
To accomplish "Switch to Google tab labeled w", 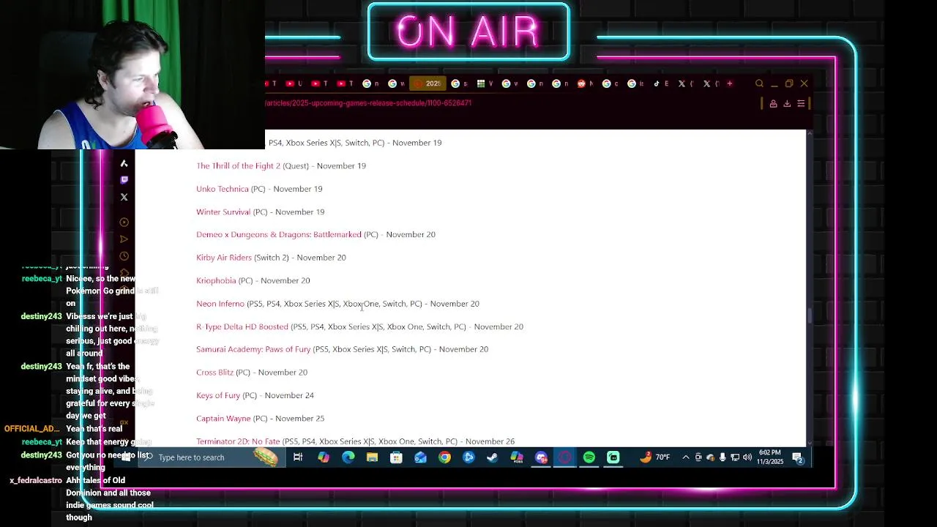I will (x=396, y=83).
